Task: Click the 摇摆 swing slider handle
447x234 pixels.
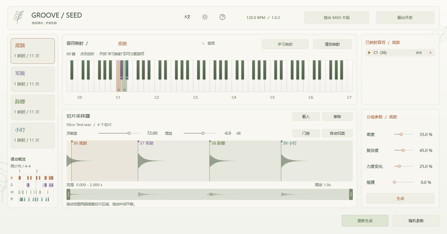Action: tap(394, 182)
